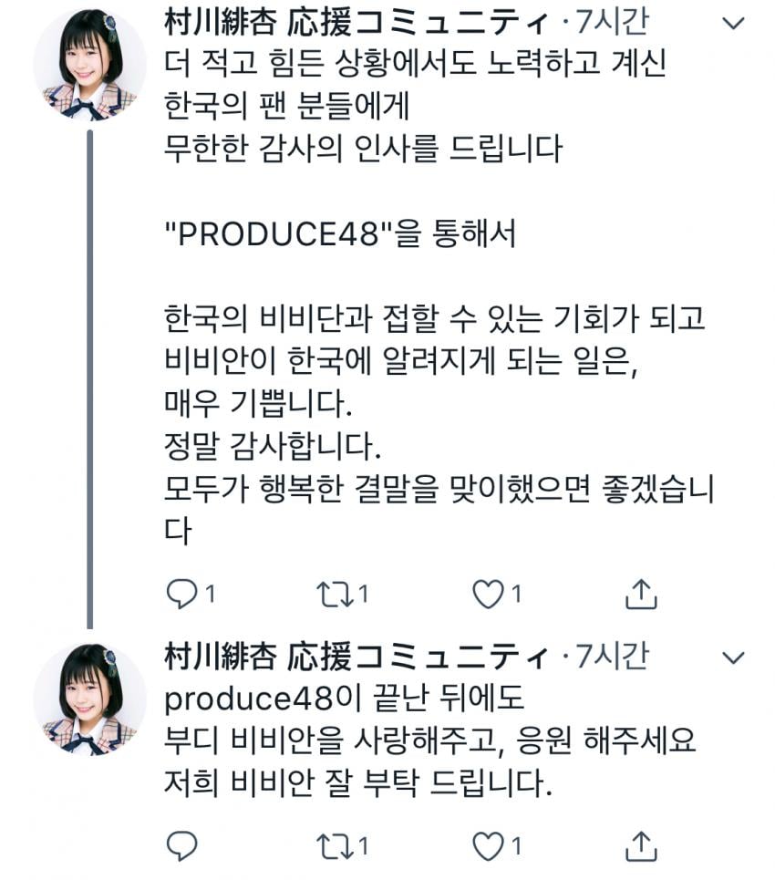Share the first tweet via the upload arrow icon
The height and width of the screenshot is (880, 775).
click(641, 594)
